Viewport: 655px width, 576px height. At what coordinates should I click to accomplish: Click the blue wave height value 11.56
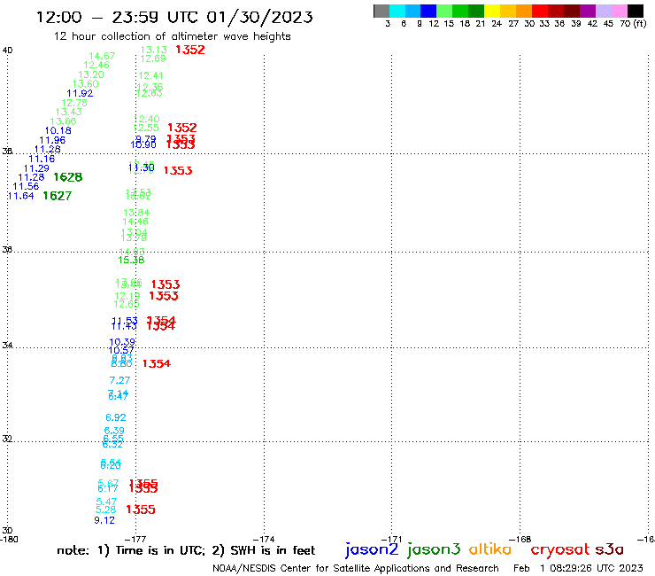tap(26, 187)
